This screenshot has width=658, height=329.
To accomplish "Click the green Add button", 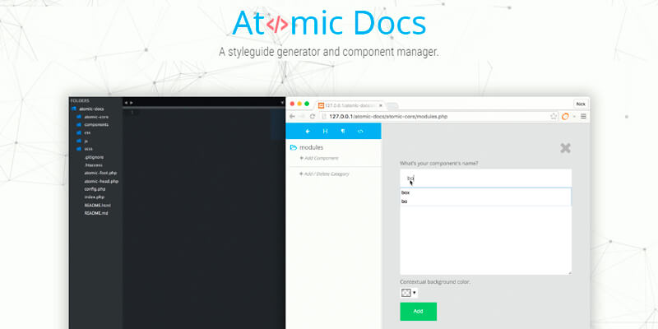I will [x=419, y=312].
